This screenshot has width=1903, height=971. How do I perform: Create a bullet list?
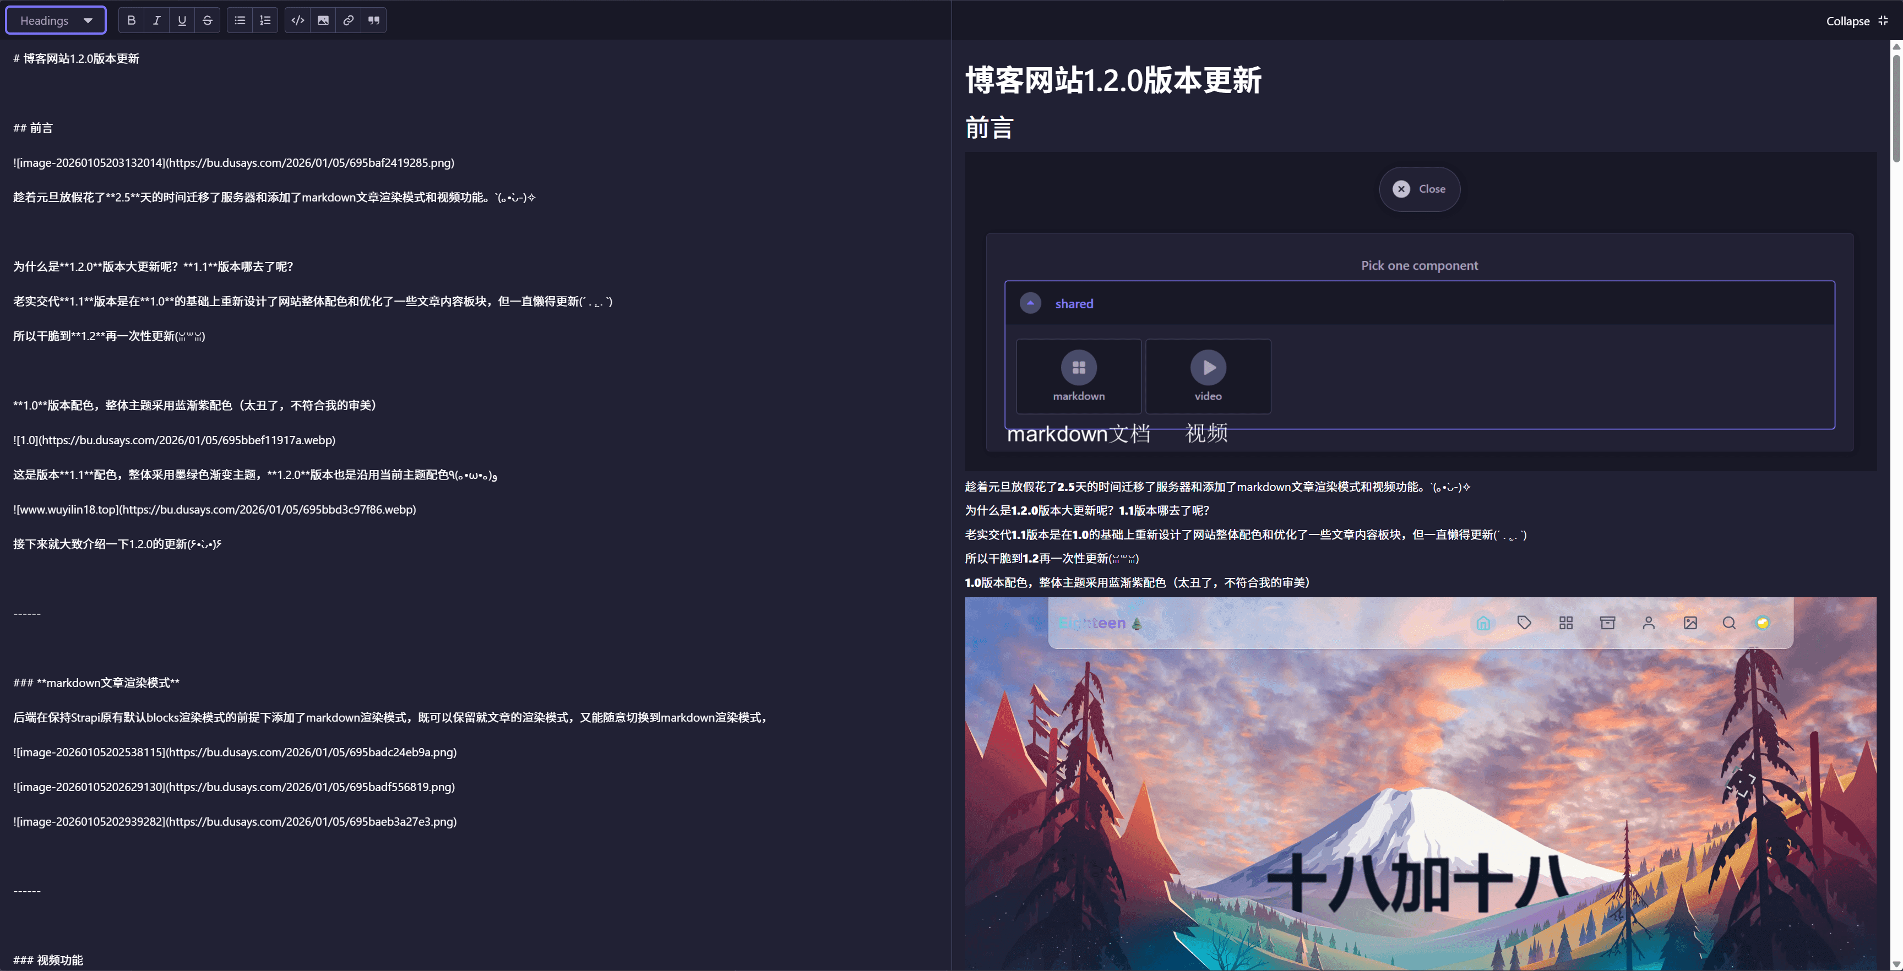tap(240, 20)
